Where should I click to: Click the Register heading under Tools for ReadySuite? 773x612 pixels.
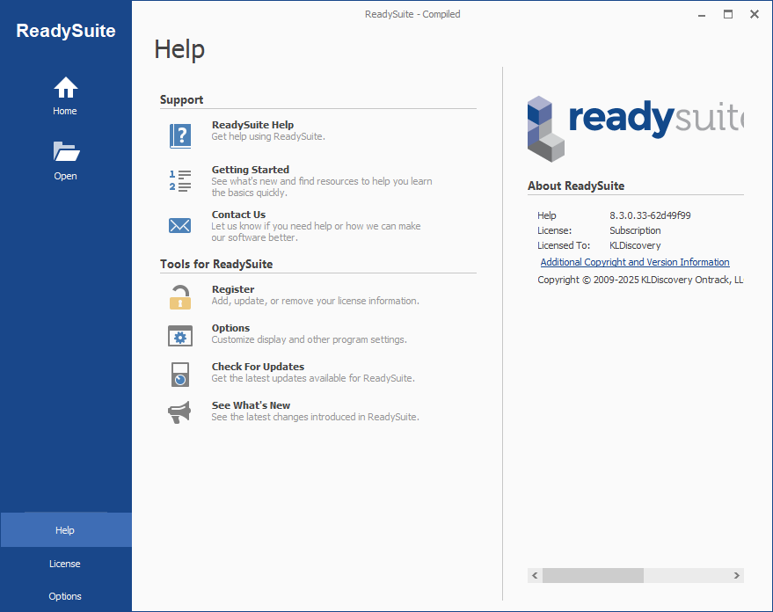[232, 288]
